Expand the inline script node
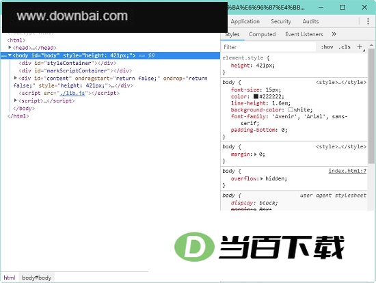 coord(16,100)
